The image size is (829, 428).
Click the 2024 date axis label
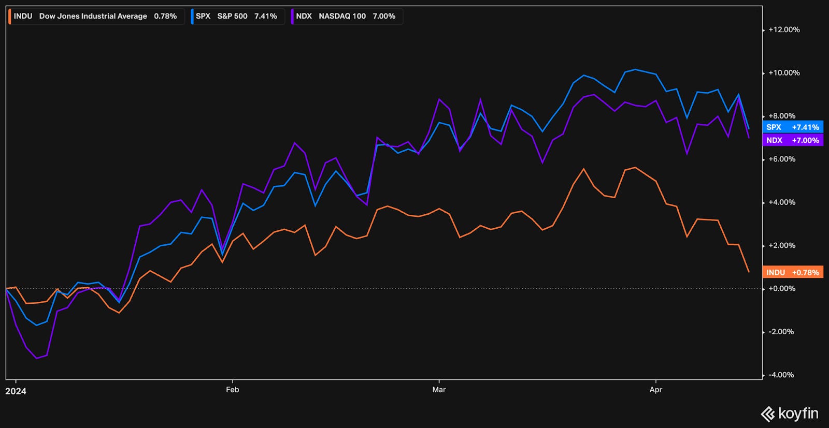click(x=16, y=391)
